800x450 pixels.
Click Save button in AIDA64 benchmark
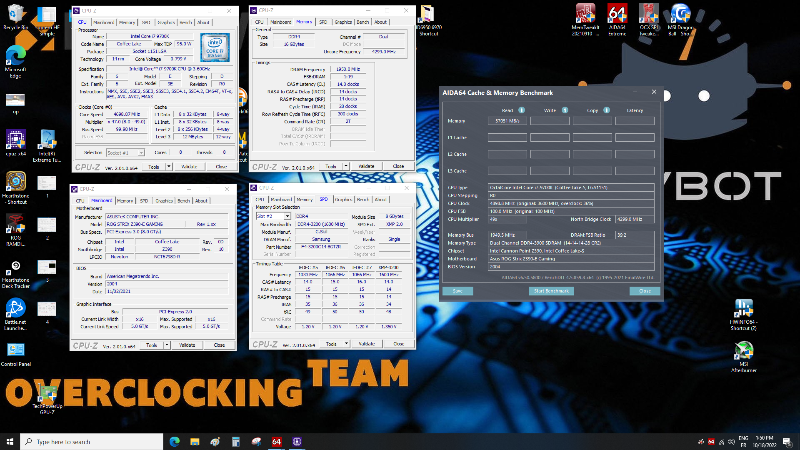click(457, 291)
